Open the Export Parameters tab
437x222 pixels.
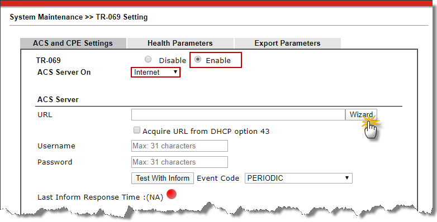click(287, 43)
